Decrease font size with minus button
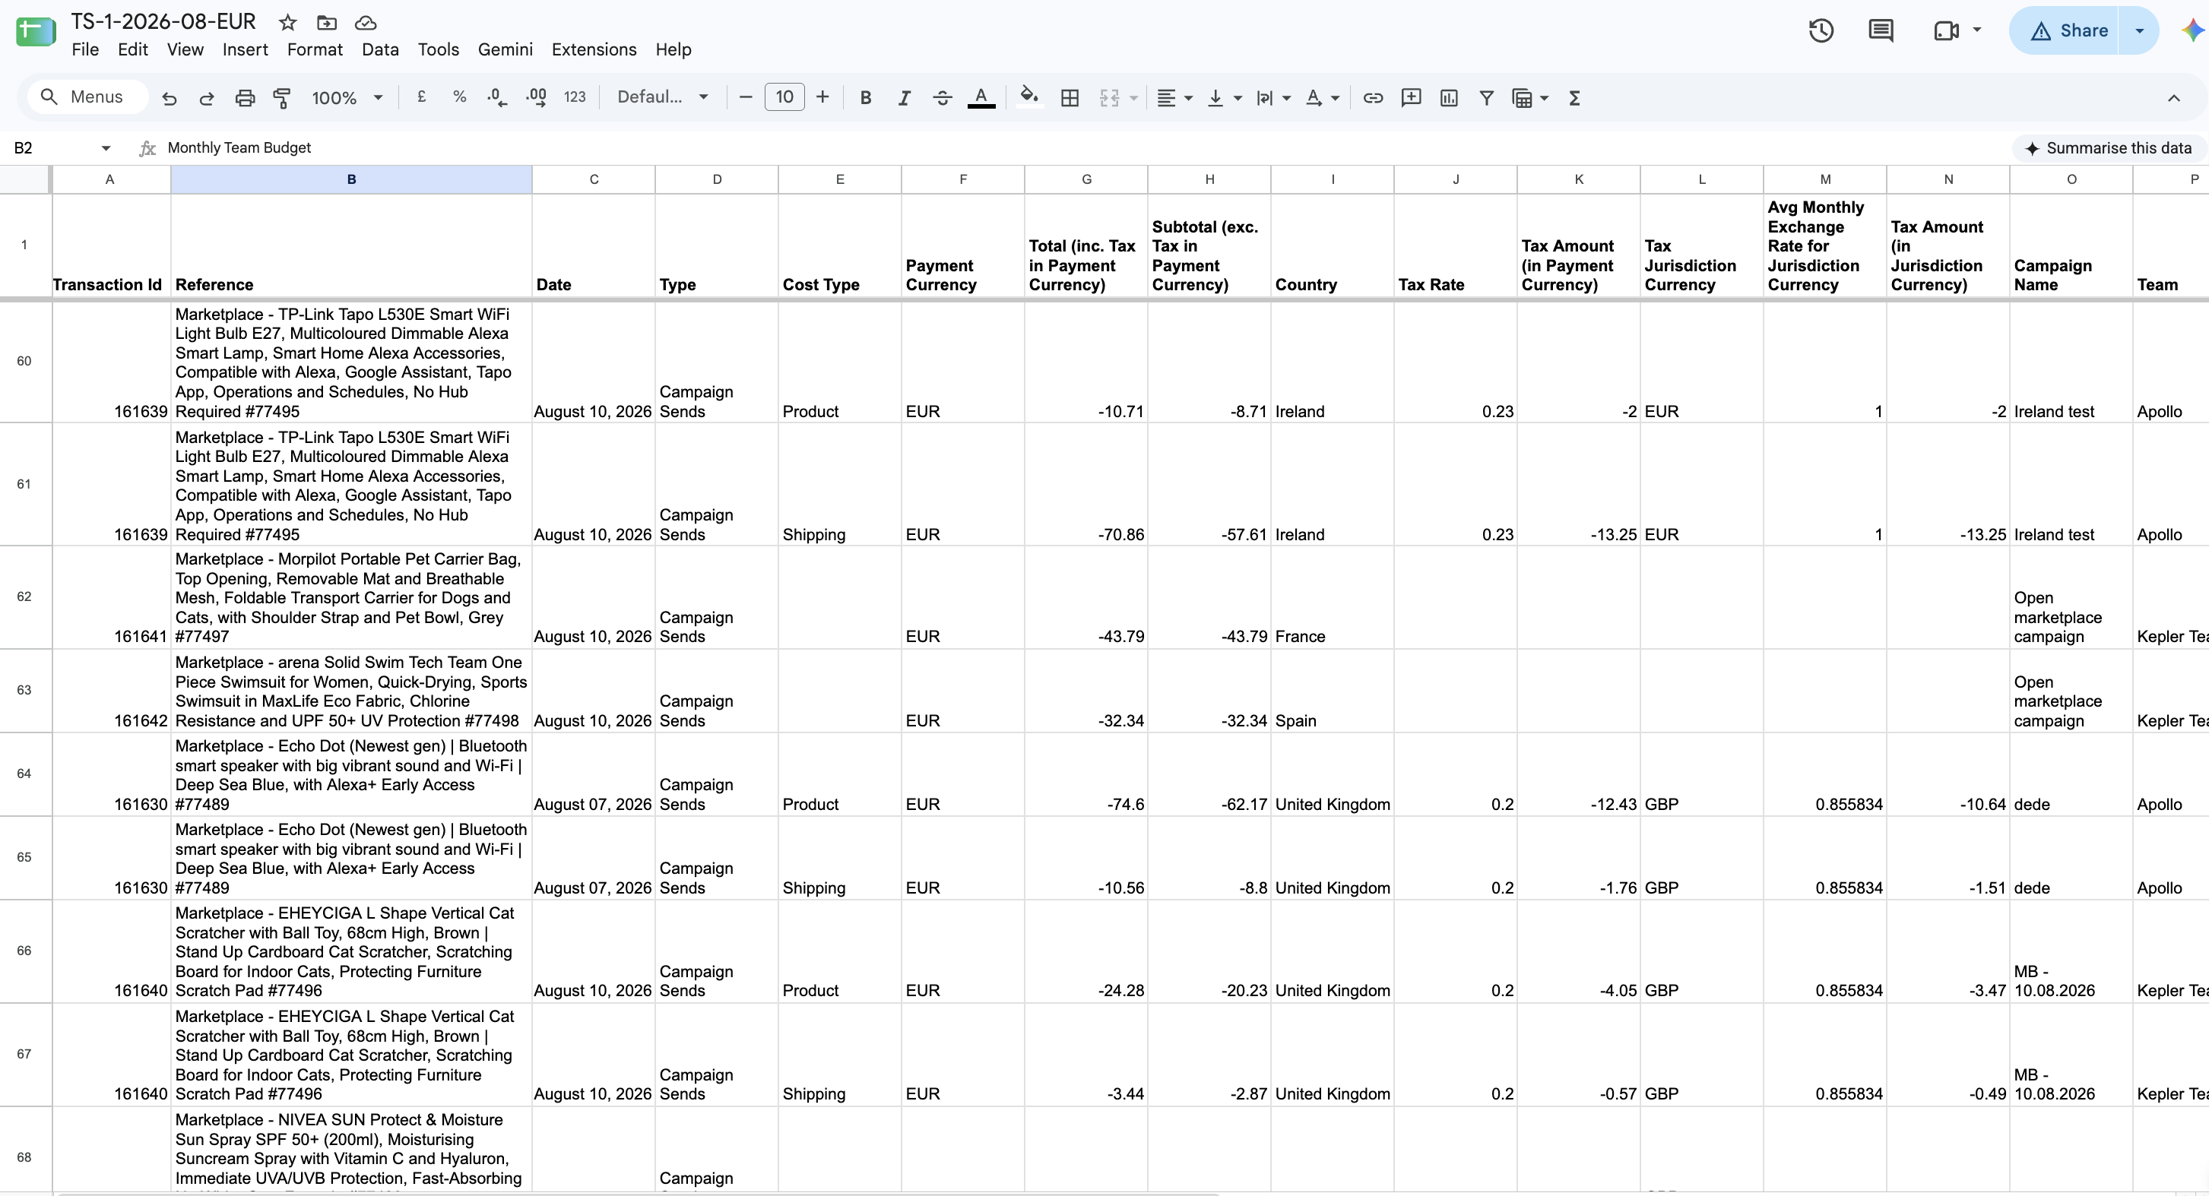 [745, 97]
